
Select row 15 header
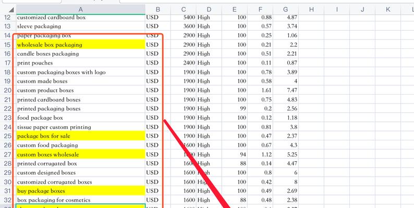(x=7, y=45)
